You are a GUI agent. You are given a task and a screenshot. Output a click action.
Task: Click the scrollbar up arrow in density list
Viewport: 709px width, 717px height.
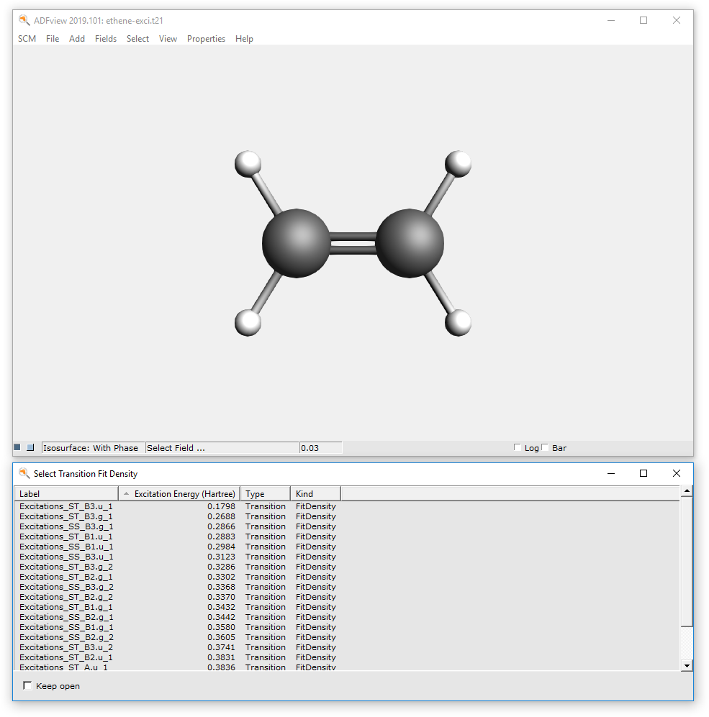(687, 491)
